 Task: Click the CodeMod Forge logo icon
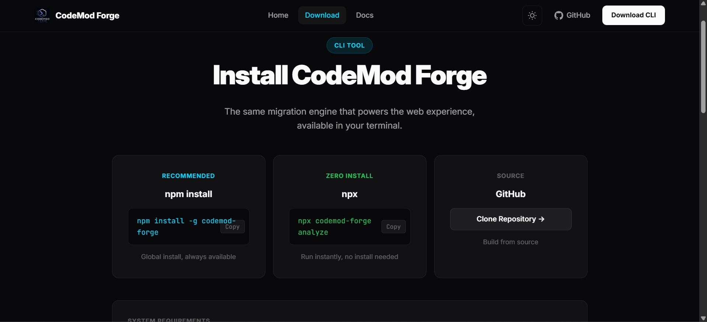pos(42,15)
